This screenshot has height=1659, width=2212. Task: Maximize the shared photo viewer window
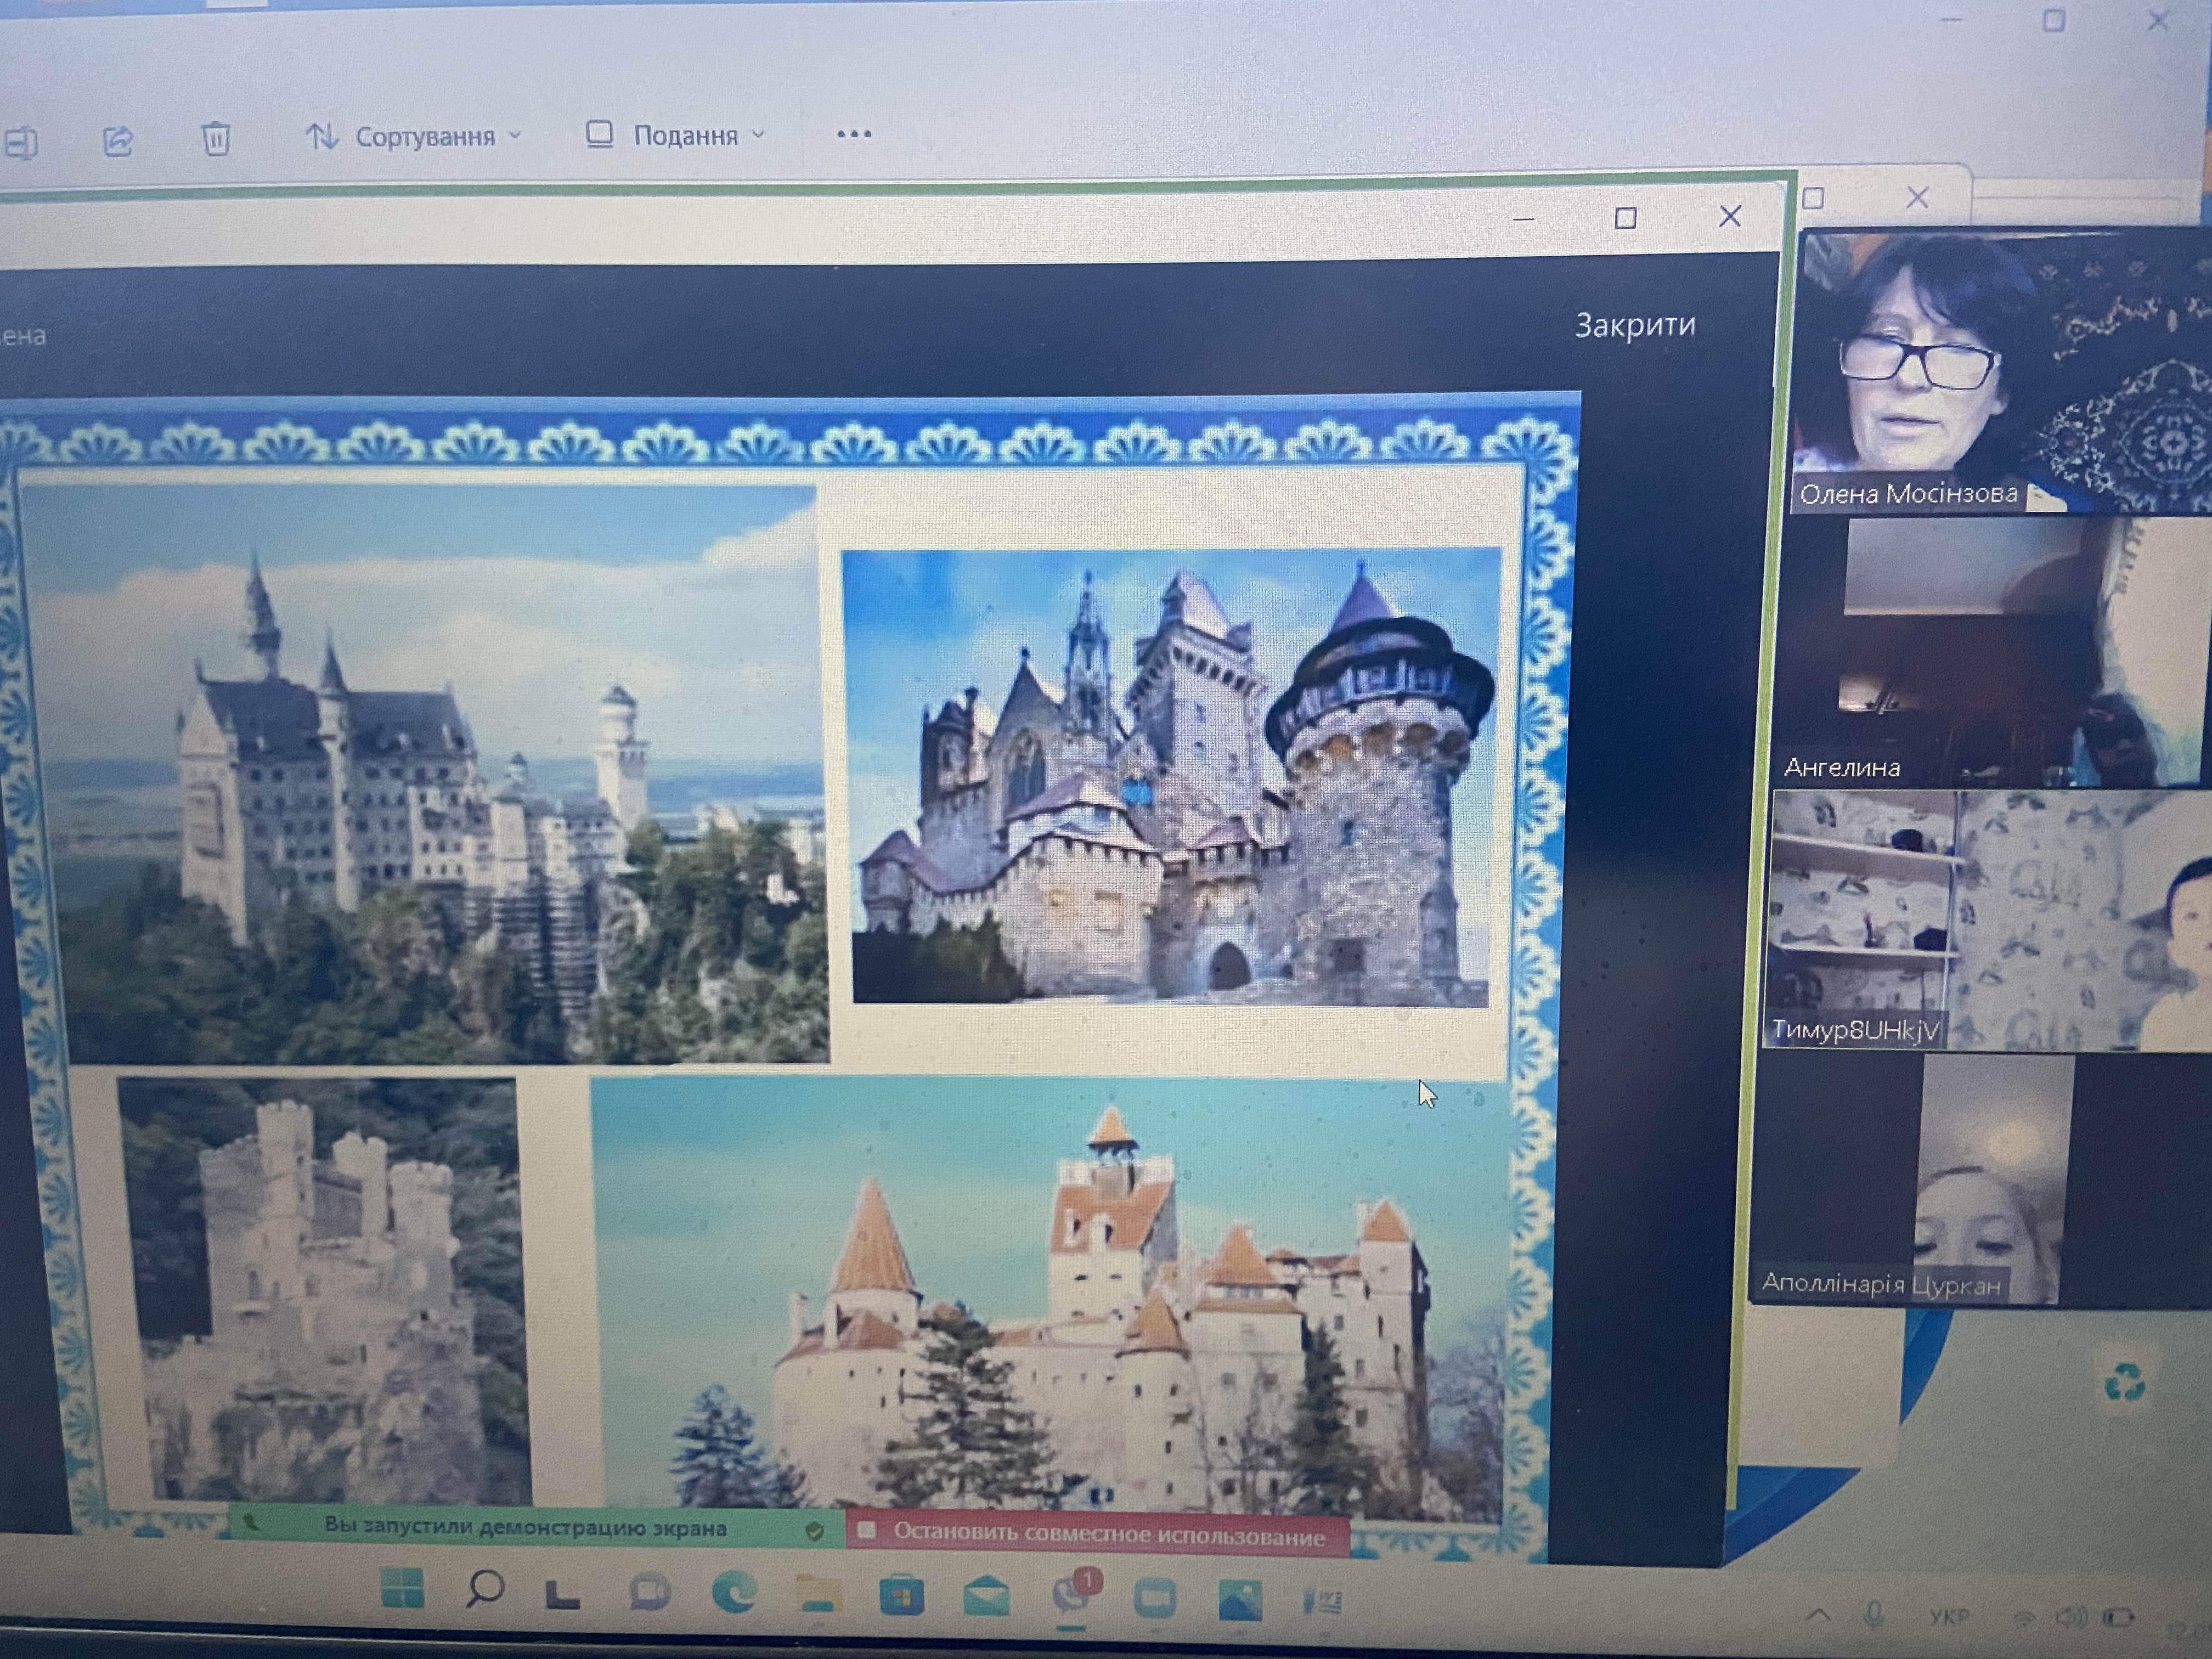point(1625,218)
